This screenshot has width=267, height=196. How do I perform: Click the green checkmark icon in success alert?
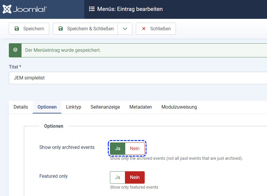(15, 50)
